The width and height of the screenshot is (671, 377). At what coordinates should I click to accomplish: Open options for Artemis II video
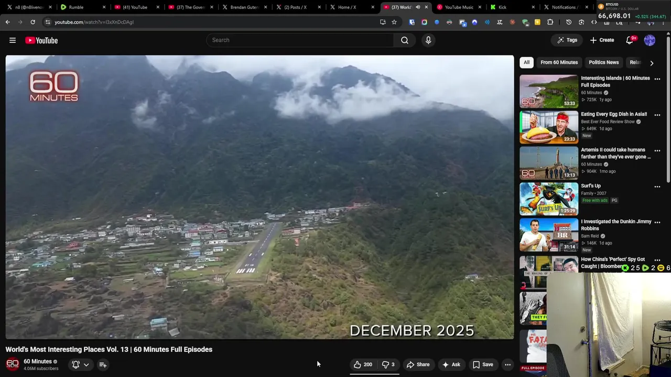pyautogui.click(x=657, y=151)
